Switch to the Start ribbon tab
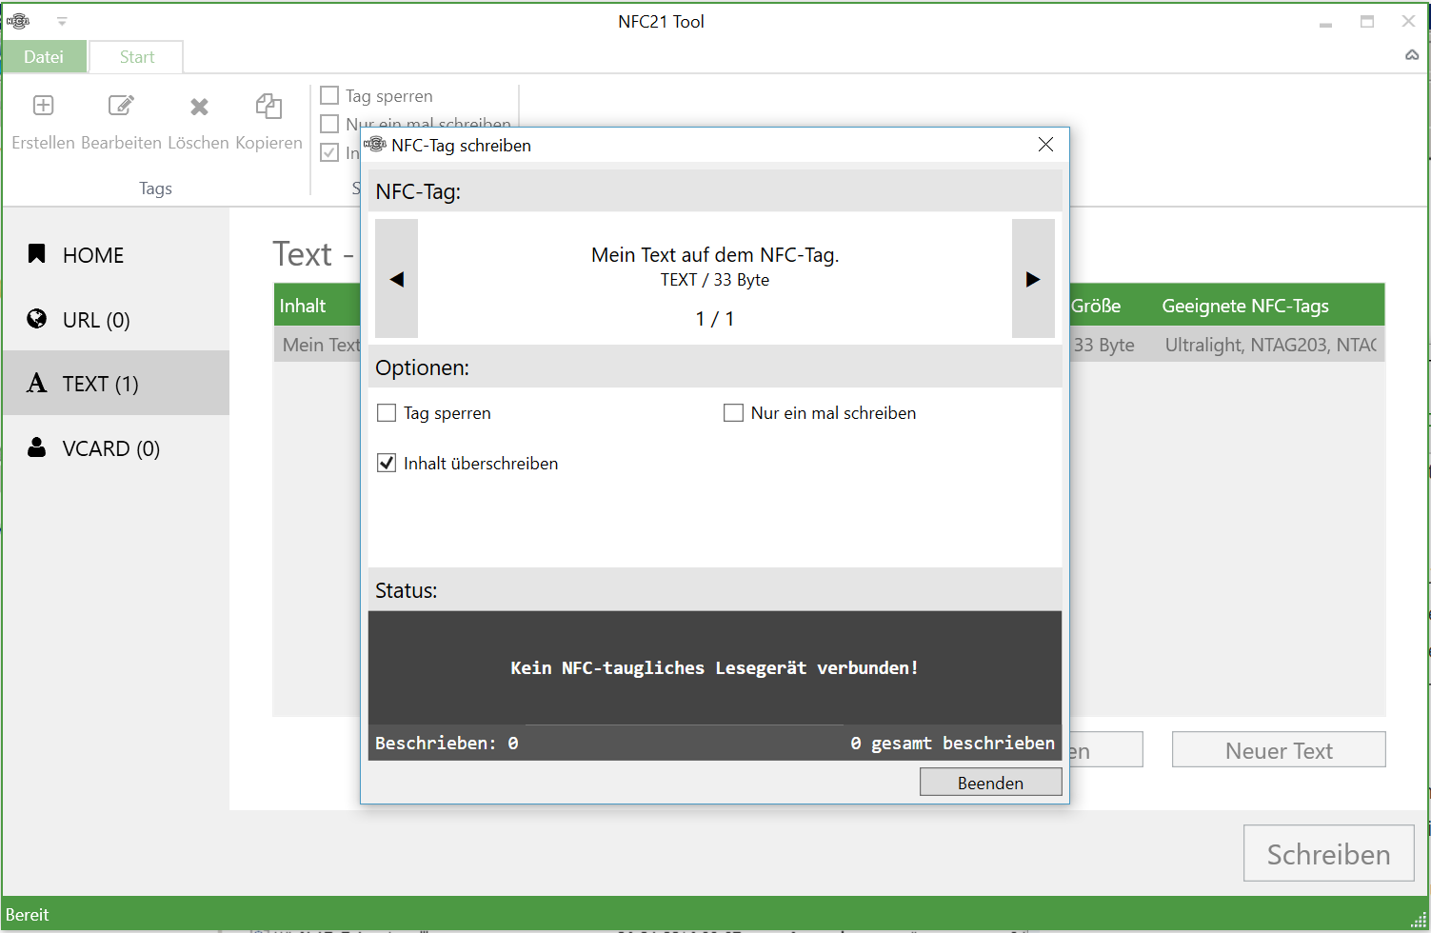Screen dimensions: 1431x933 pos(137,56)
